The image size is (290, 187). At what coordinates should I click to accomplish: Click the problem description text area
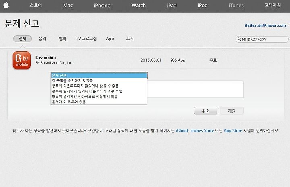pos(195,89)
